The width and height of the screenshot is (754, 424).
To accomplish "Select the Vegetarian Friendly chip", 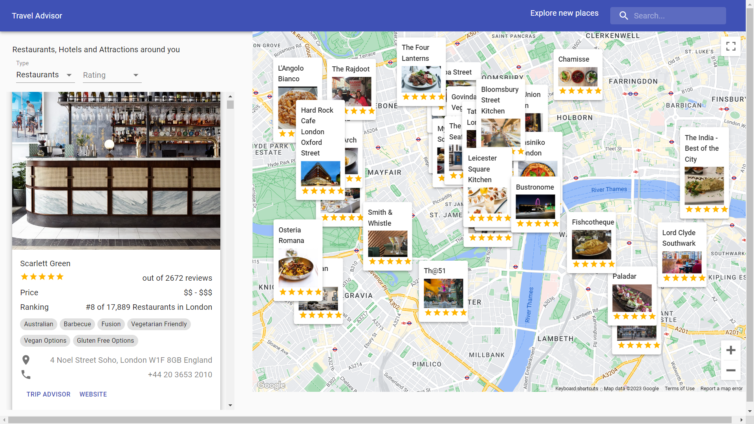I will pyautogui.click(x=159, y=324).
